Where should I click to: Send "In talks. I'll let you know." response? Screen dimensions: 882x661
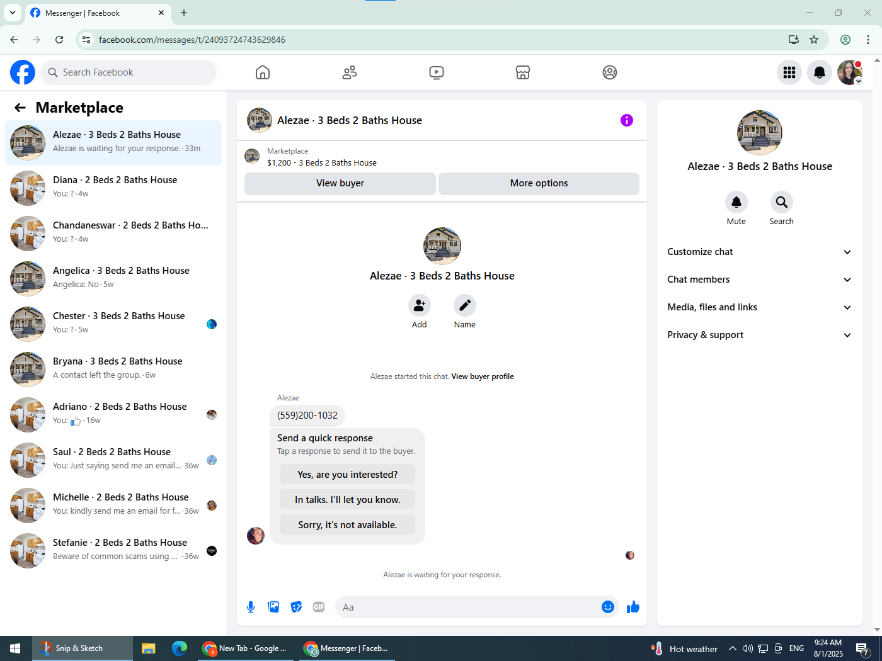click(348, 500)
